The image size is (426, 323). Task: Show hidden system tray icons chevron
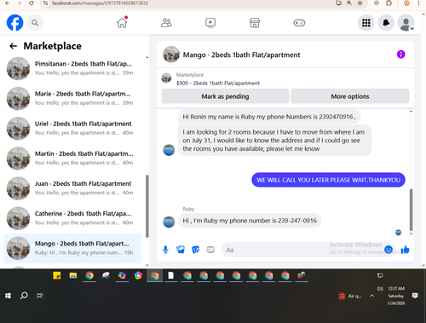[372, 296]
